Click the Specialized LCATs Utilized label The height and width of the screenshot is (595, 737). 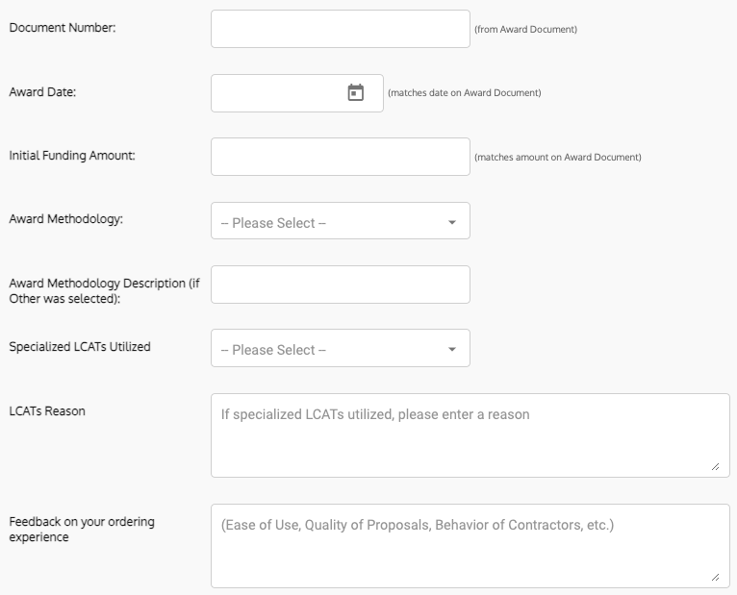80,347
